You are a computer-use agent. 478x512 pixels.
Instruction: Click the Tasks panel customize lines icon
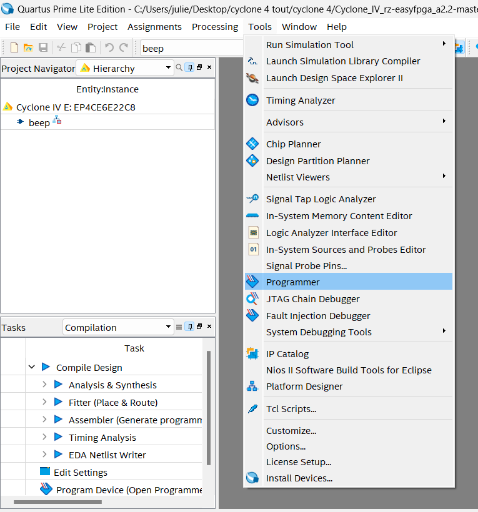(179, 327)
